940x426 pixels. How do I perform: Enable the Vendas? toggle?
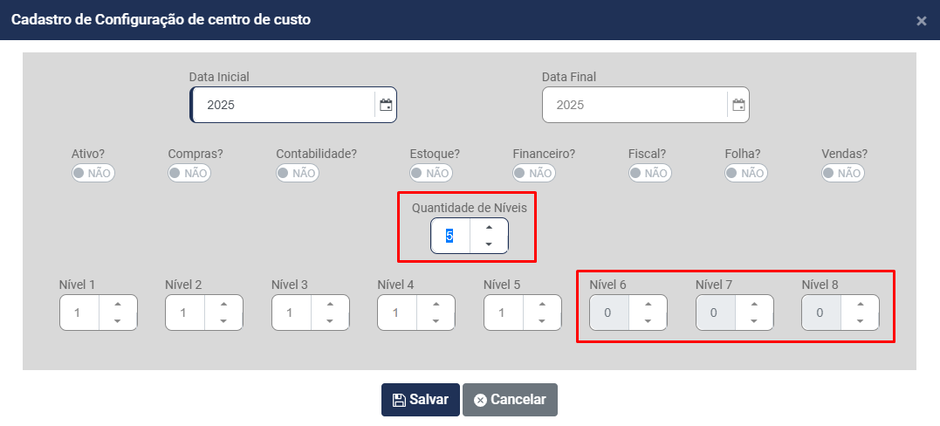843,173
